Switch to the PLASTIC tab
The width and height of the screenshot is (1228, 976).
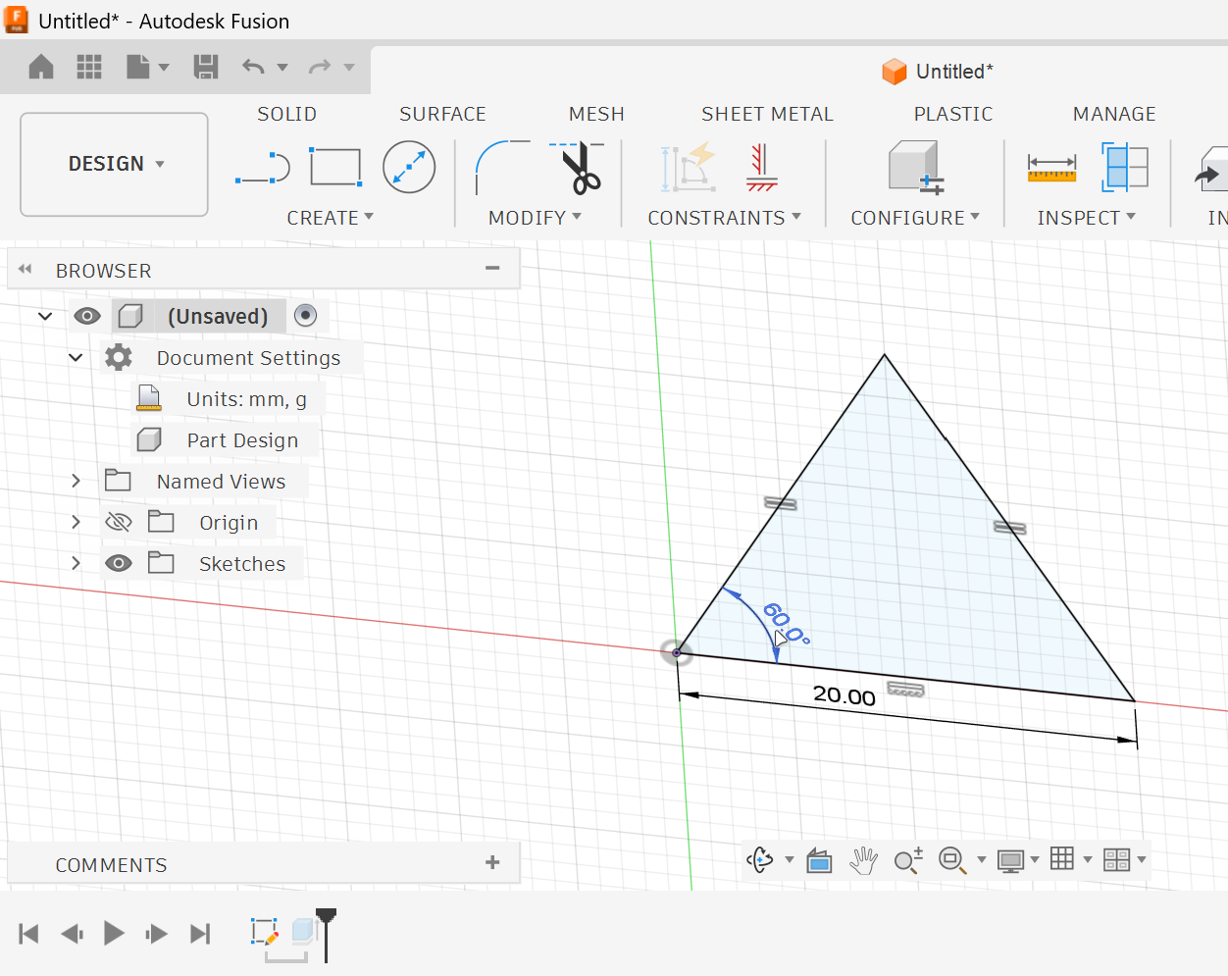[953, 114]
